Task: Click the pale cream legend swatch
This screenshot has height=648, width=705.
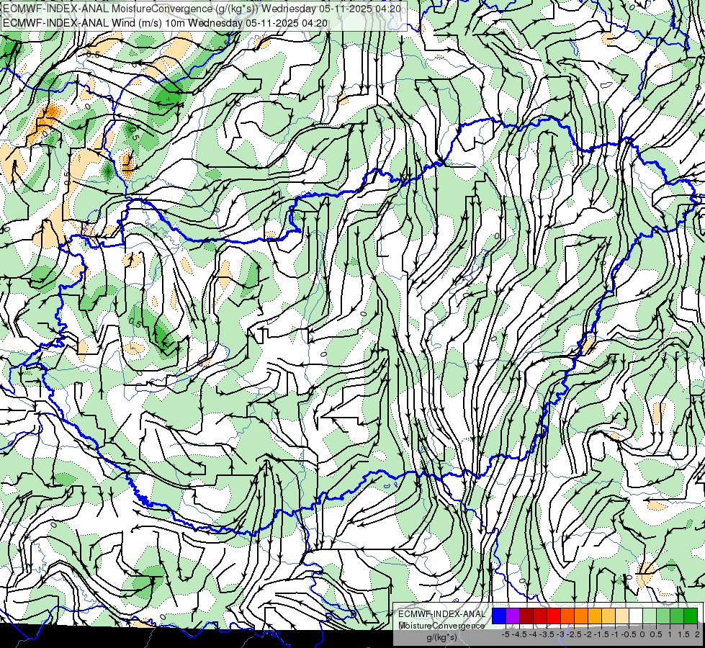Action: click(622, 616)
